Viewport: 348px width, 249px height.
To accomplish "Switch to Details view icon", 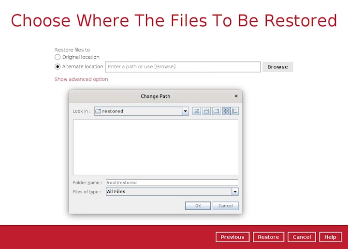I will tap(234, 111).
